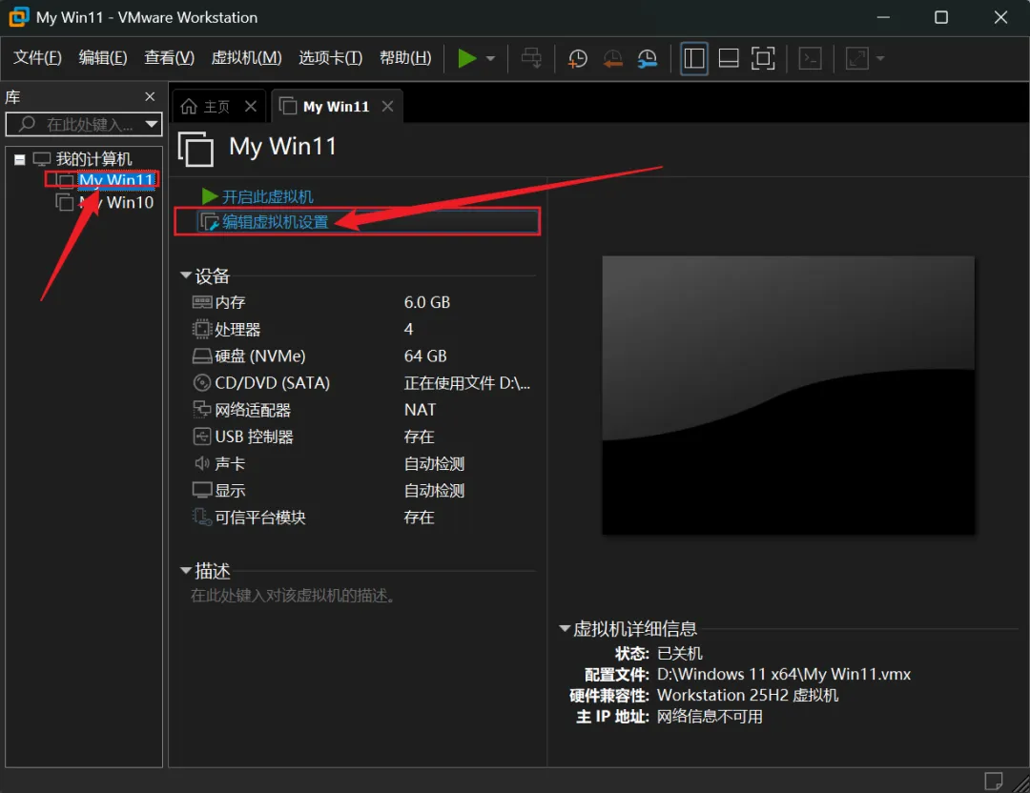Click the revert to snapshot icon
Image resolution: width=1030 pixels, height=793 pixels.
[612, 58]
